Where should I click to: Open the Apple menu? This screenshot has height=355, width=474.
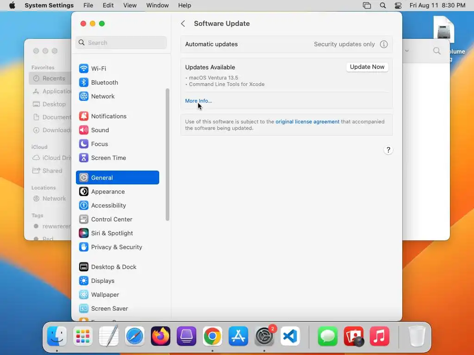(12, 6)
